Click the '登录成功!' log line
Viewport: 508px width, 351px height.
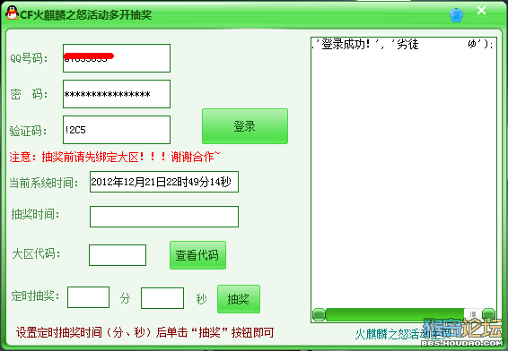pos(403,44)
